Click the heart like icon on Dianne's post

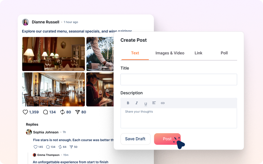[x=25, y=112]
